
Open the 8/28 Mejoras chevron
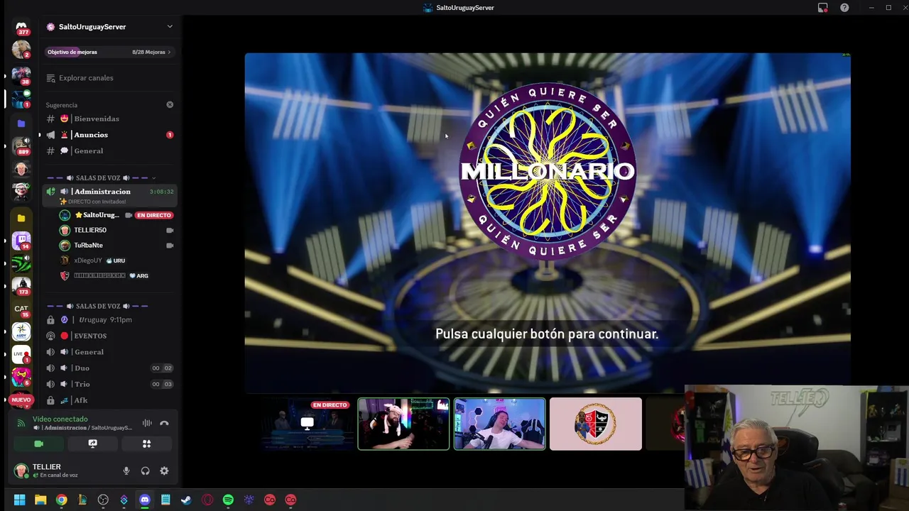169,52
